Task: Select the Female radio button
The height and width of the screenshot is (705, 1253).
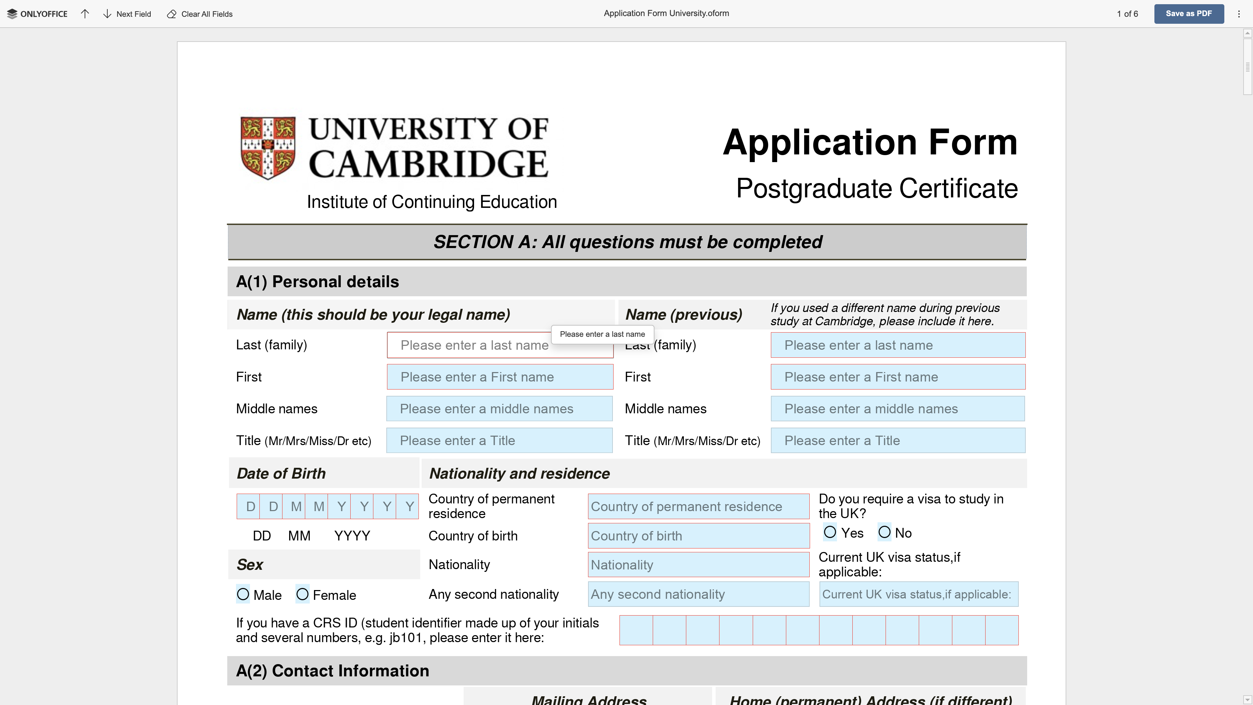Action: tap(302, 594)
